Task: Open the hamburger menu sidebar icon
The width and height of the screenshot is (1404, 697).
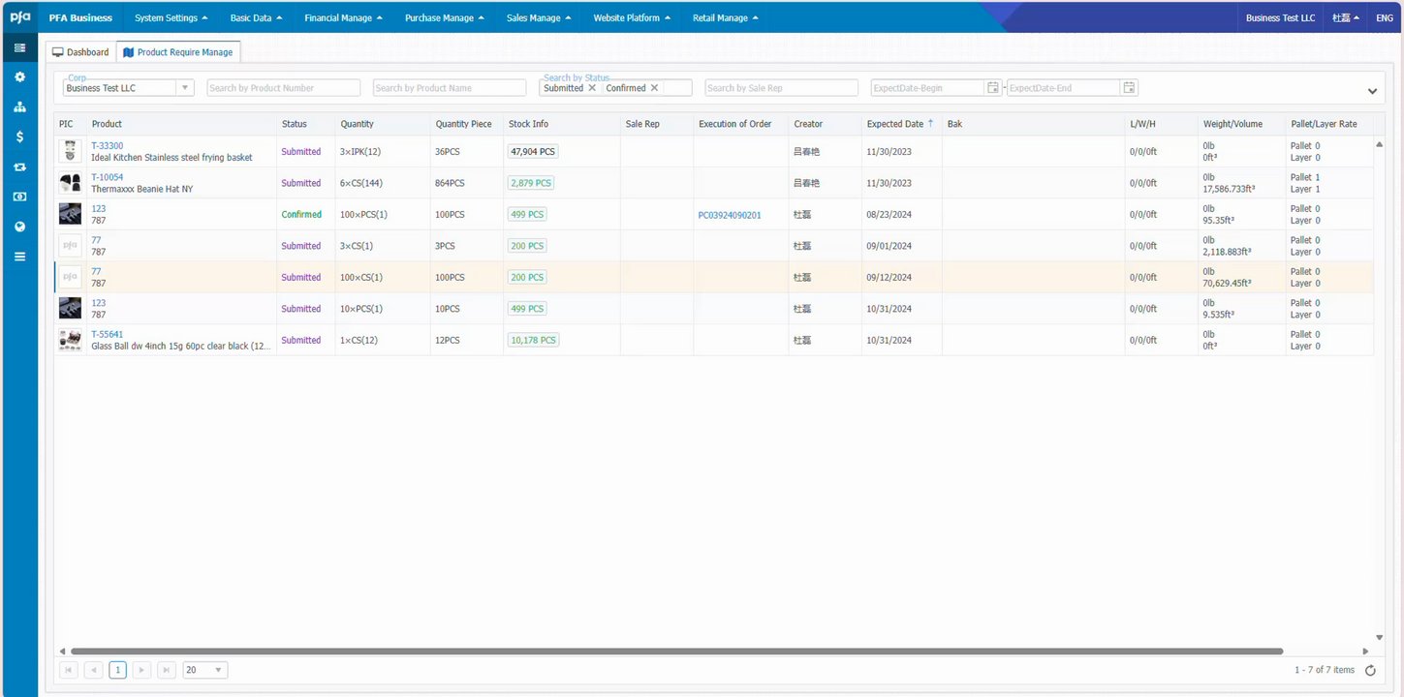Action: [19, 257]
